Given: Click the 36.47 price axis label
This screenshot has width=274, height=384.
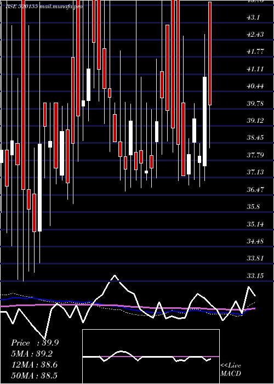Looking at the screenshot, I should 255,190.
